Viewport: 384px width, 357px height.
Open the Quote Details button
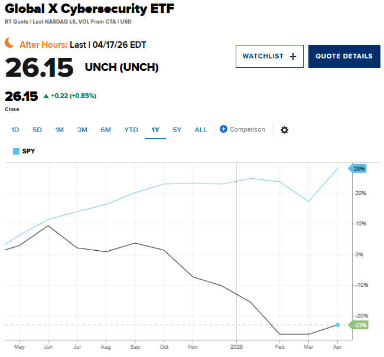(344, 57)
